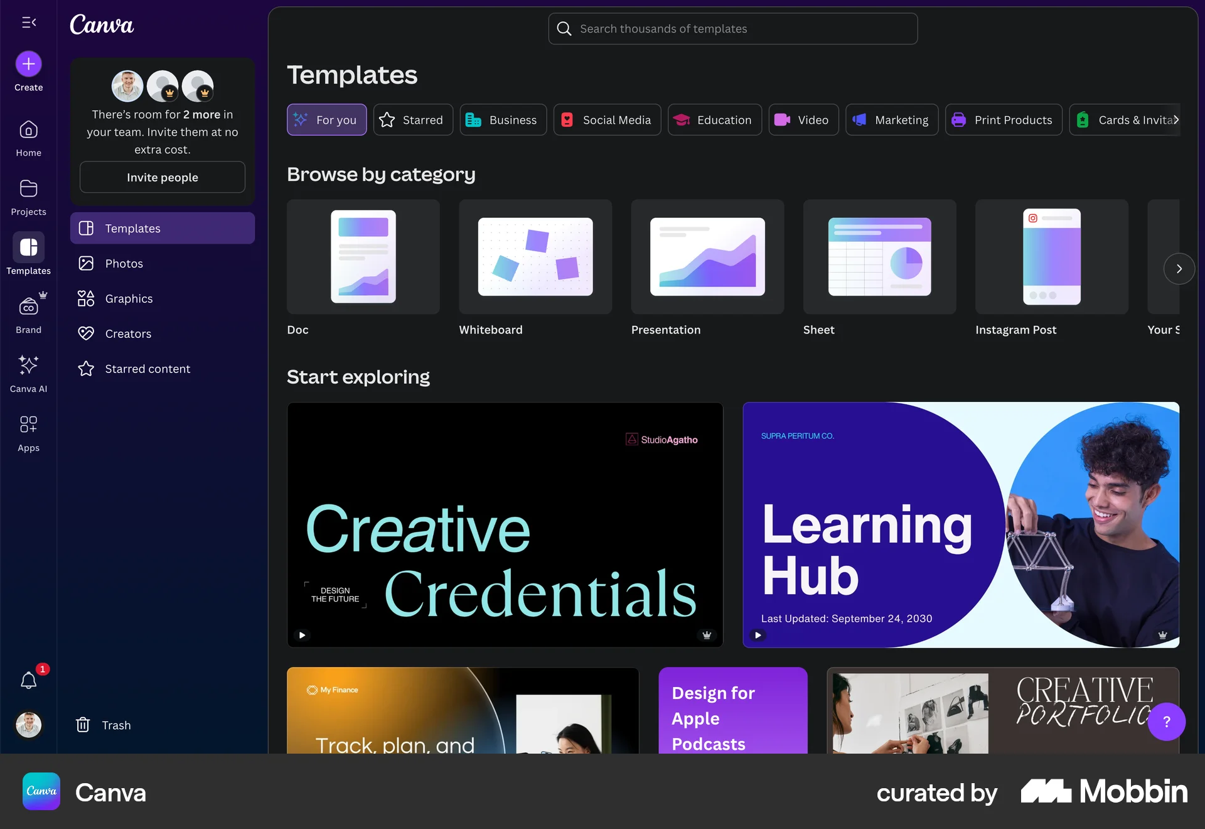The image size is (1205, 829).
Task: Select the Graphics section
Action: point(129,298)
